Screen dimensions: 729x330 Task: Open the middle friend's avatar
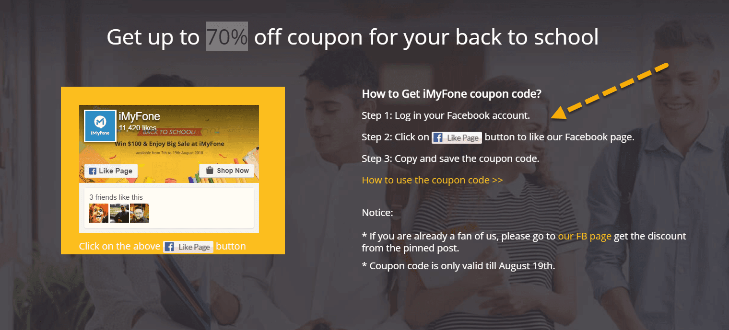(119, 213)
